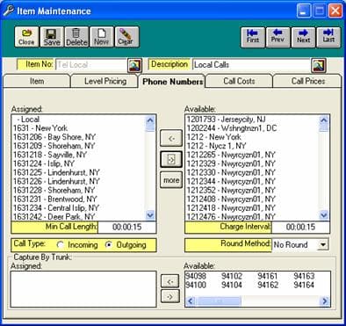The height and width of the screenshot is (326, 346).
Task: Select '1631209 - Shoreham, NY'
Action: pyautogui.click(x=78, y=146)
